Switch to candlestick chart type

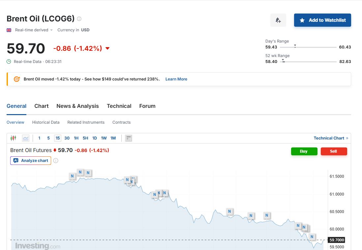click(13, 138)
